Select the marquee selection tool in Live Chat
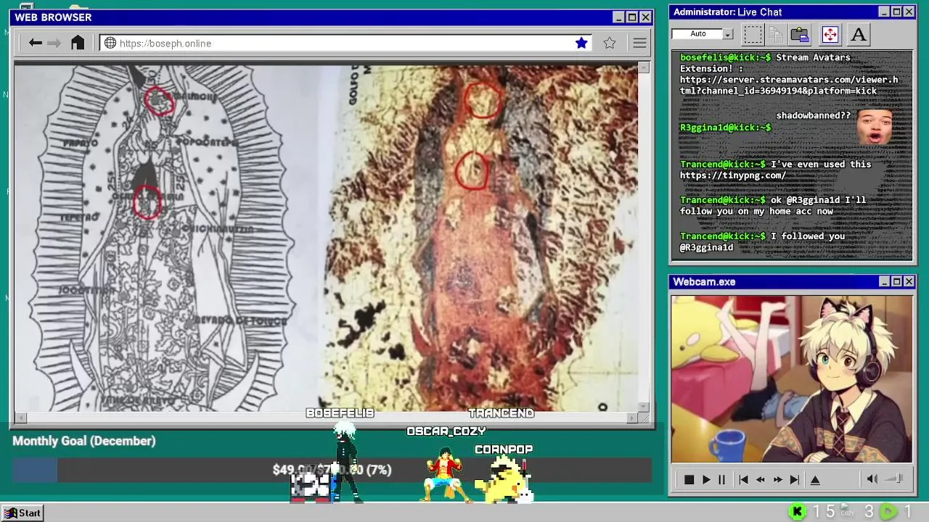This screenshot has height=522, width=929. click(x=753, y=34)
